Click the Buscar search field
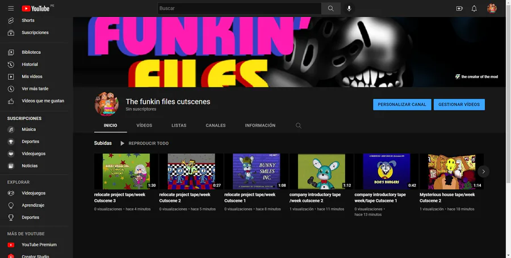 click(x=240, y=9)
